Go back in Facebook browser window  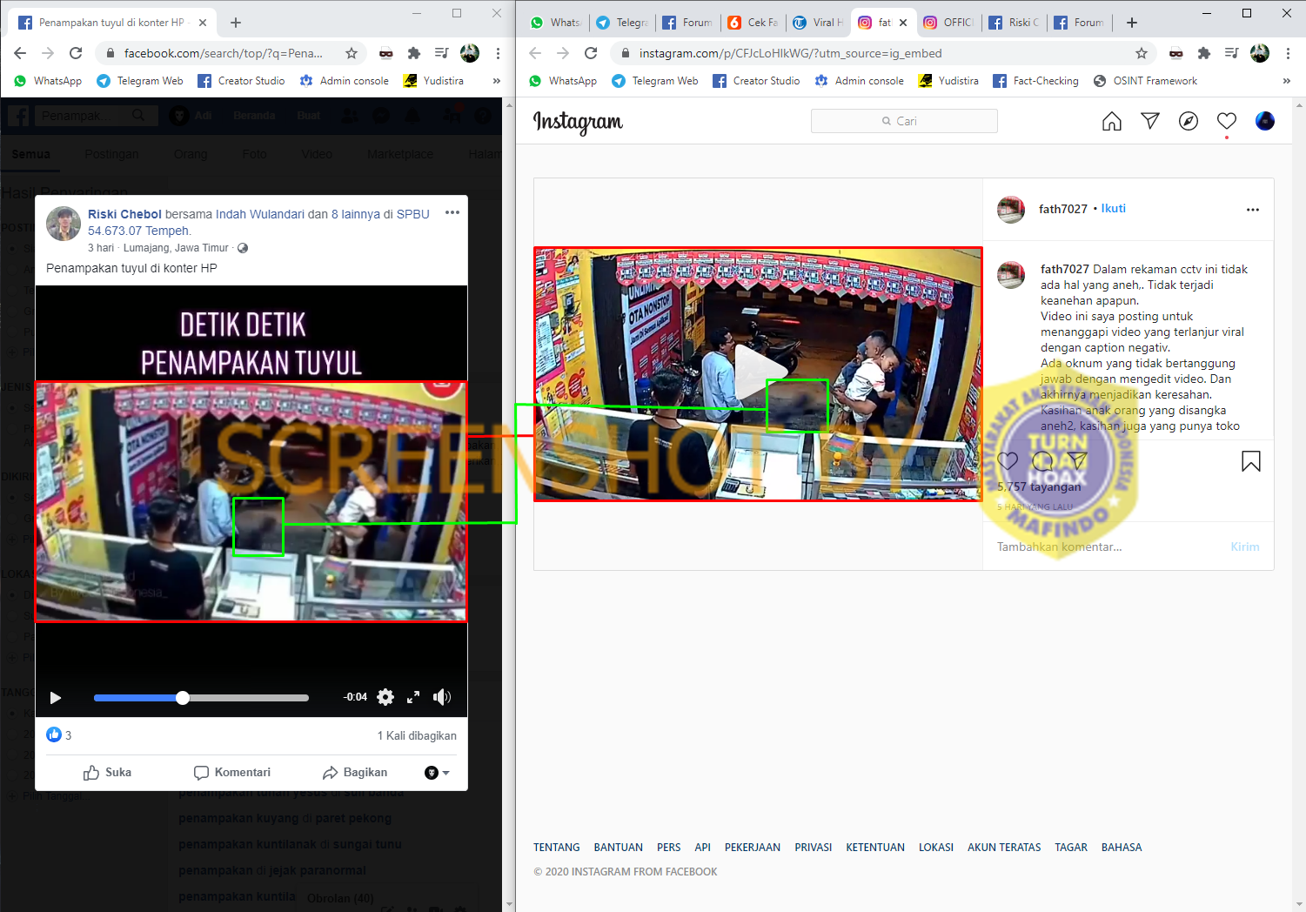[20, 53]
